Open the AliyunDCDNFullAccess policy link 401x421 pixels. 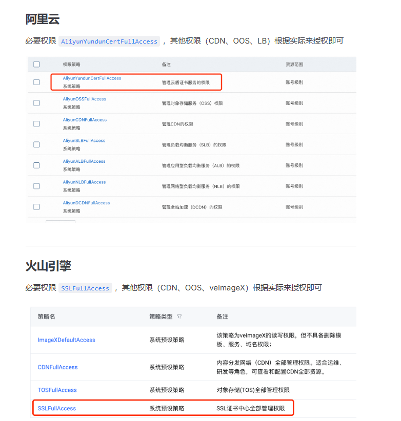[86, 203]
